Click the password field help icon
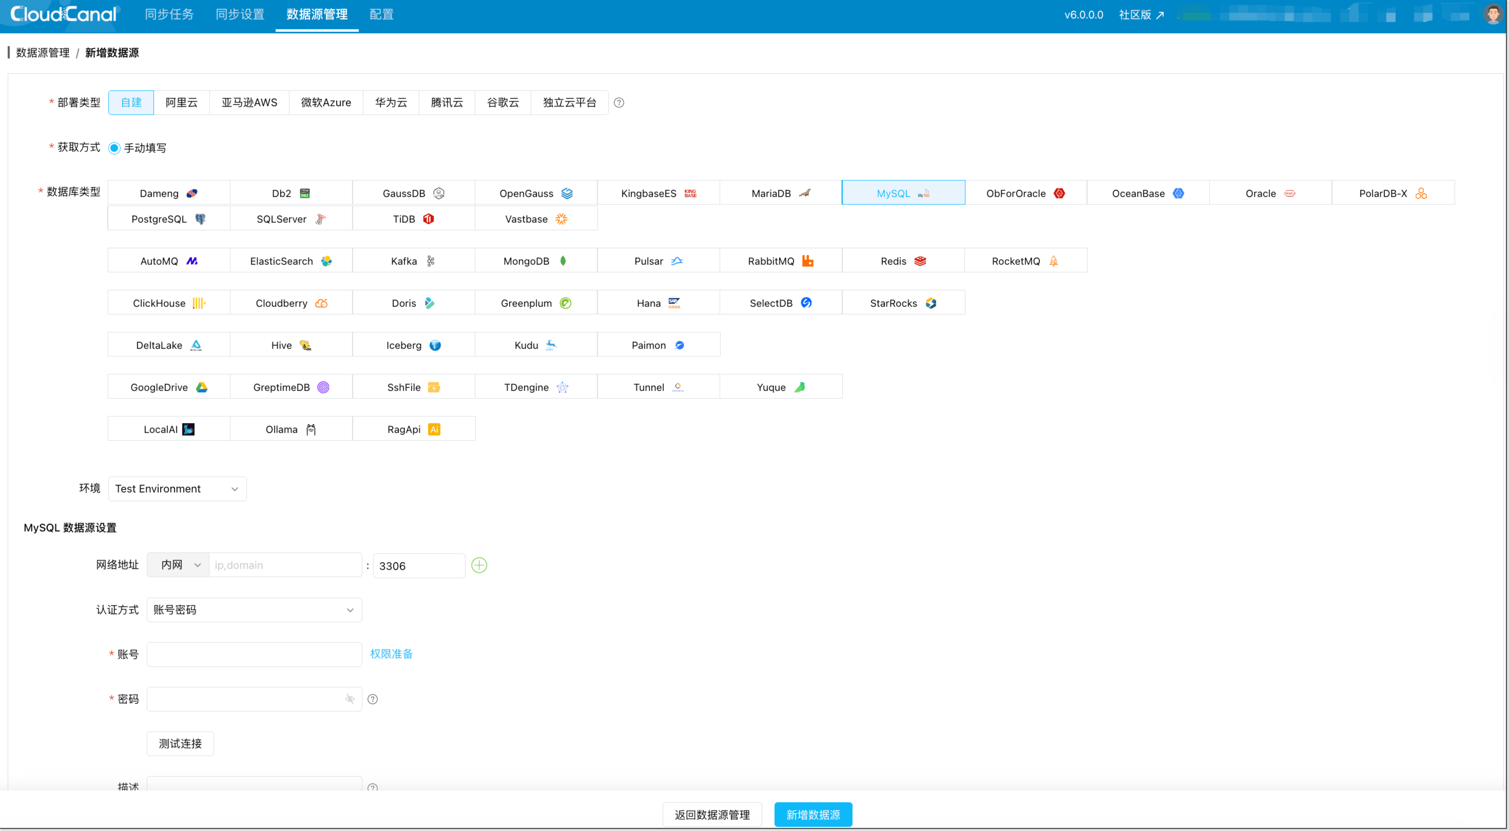Viewport: 1509px width, 831px height. [x=373, y=699]
